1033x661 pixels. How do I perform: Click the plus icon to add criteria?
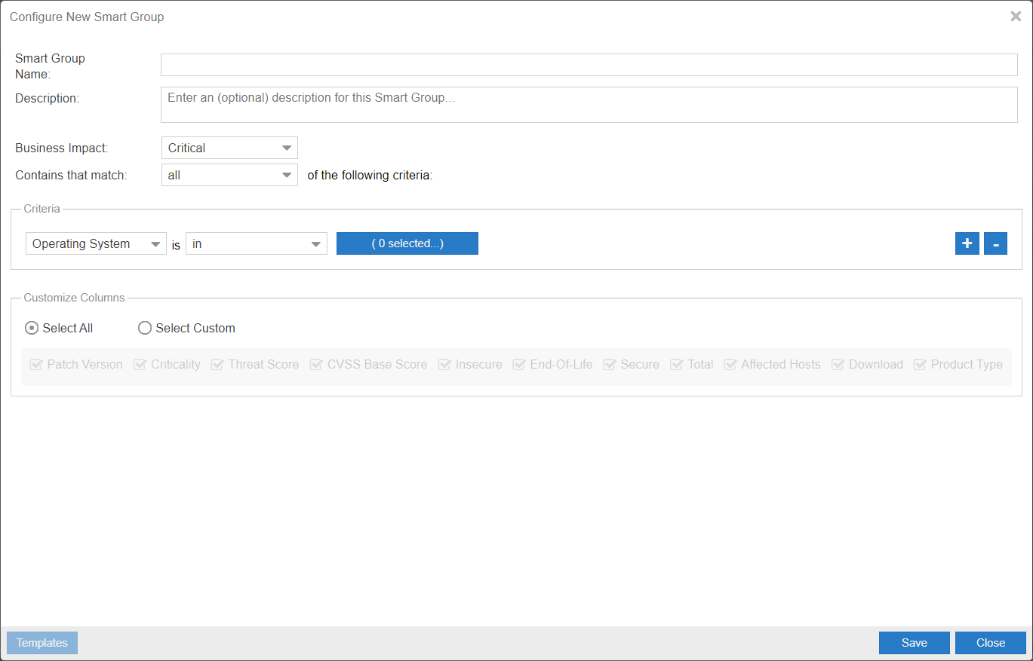point(967,243)
